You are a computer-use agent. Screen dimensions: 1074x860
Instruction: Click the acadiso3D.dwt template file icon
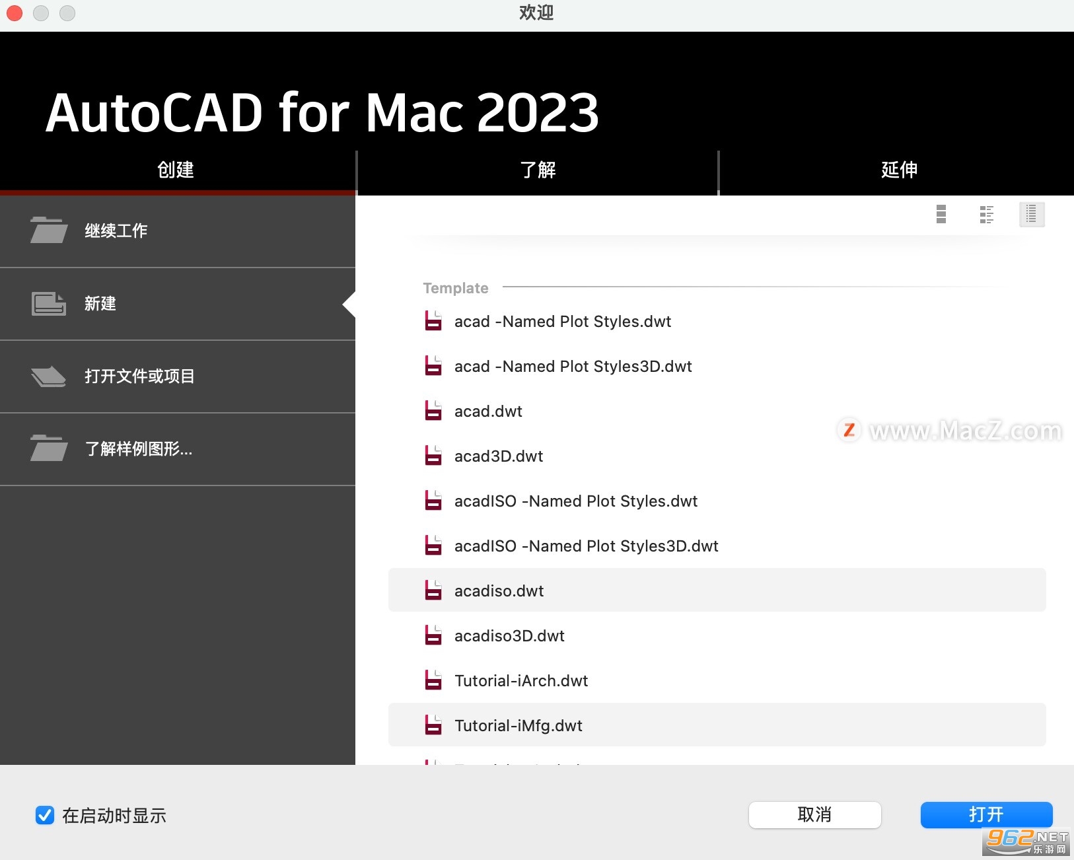click(x=433, y=635)
